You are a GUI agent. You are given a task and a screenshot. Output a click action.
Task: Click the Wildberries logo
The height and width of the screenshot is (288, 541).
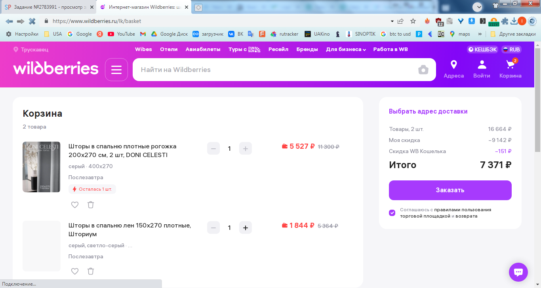[56, 68]
